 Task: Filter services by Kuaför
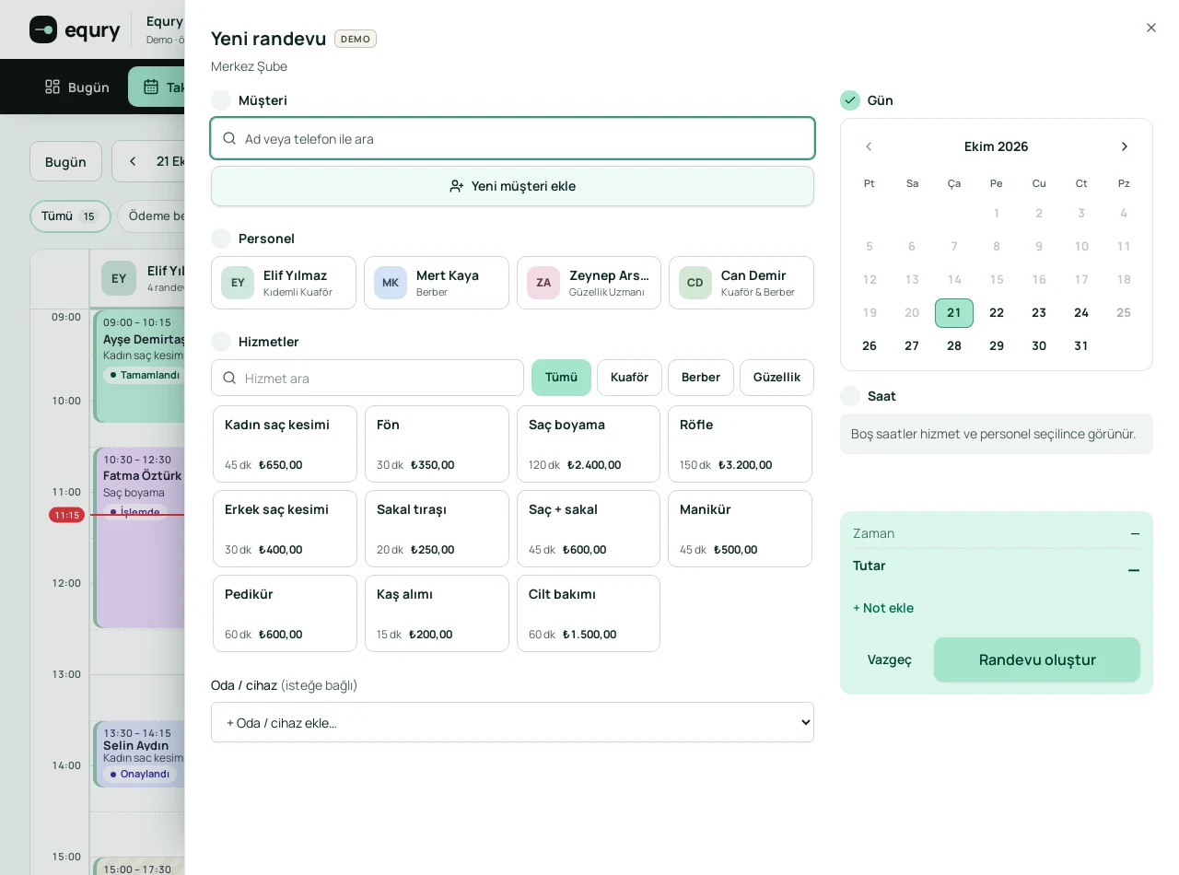pyautogui.click(x=629, y=378)
